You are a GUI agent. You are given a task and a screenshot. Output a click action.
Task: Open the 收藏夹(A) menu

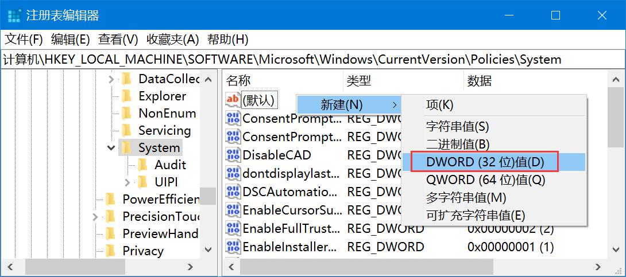click(x=172, y=40)
